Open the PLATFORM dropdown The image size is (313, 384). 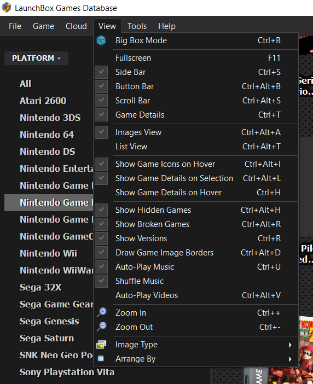(x=36, y=59)
